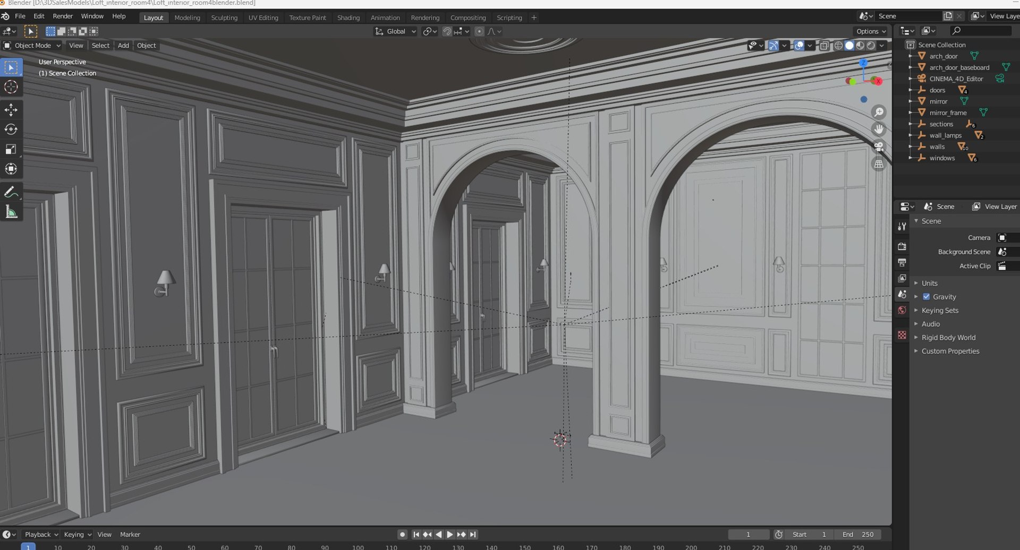1020x550 pixels.
Task: Open Tool properties tab icon
Action: tap(902, 226)
